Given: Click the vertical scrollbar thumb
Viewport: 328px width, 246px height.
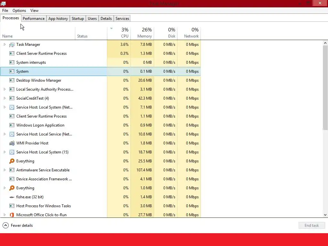Looking at the screenshot, I should (325, 88).
